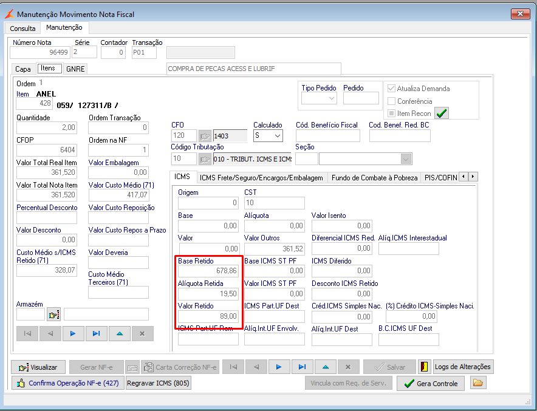Viewport: 537px width, 411px height.
Task: Enable the Conferência checkbox
Action: (x=391, y=101)
